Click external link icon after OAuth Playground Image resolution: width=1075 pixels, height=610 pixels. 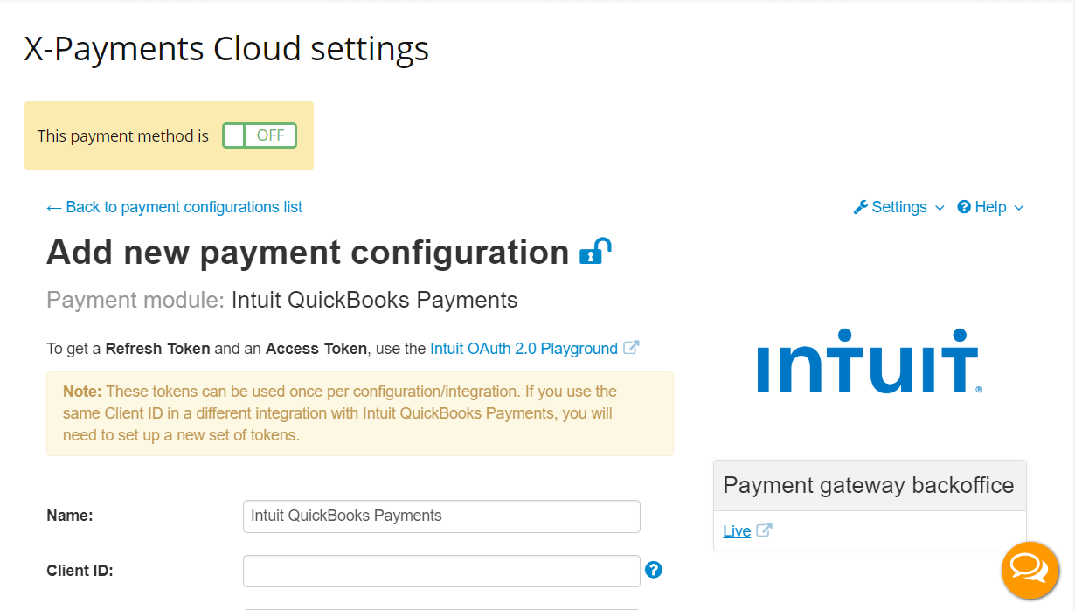[x=631, y=348]
